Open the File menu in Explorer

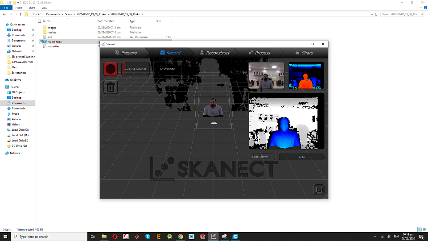click(6, 8)
